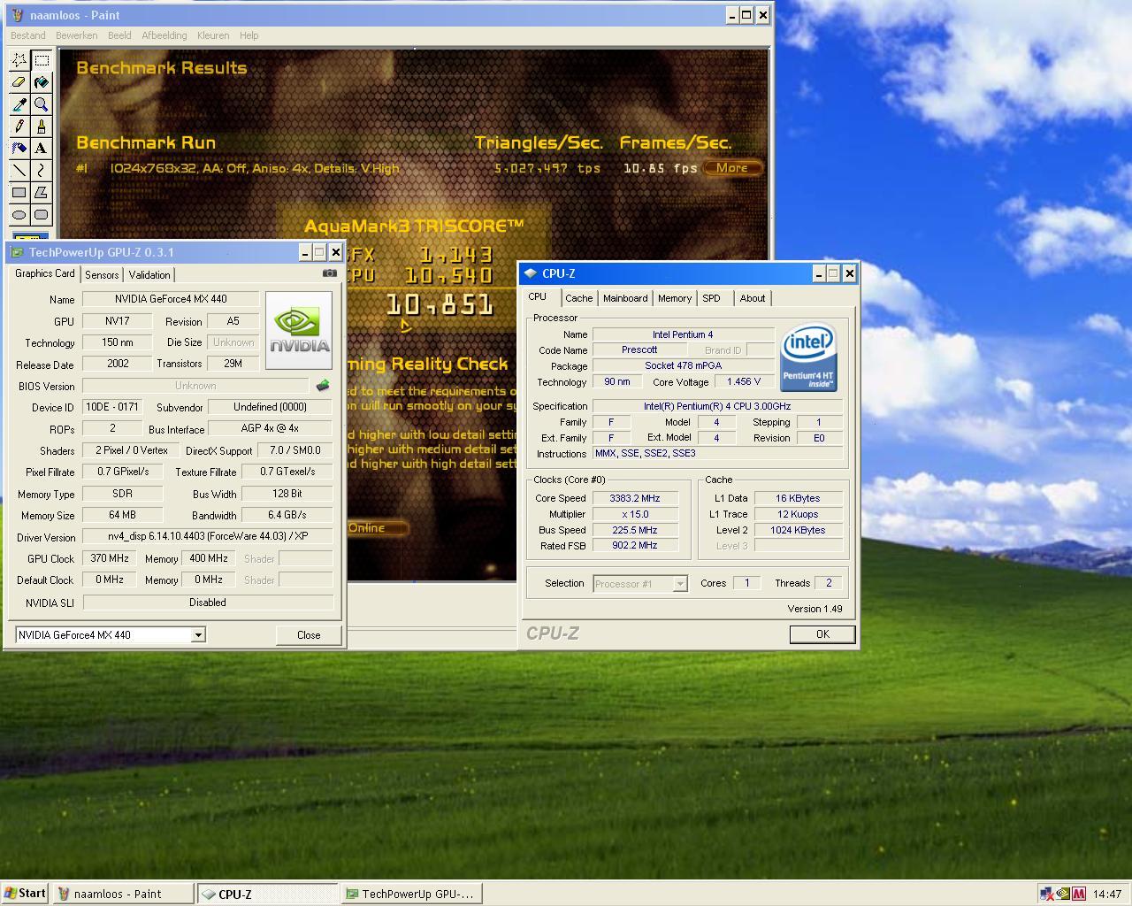Click the NVIDIA SLI Disabled field
The image size is (1132, 906).
pyautogui.click(x=208, y=603)
